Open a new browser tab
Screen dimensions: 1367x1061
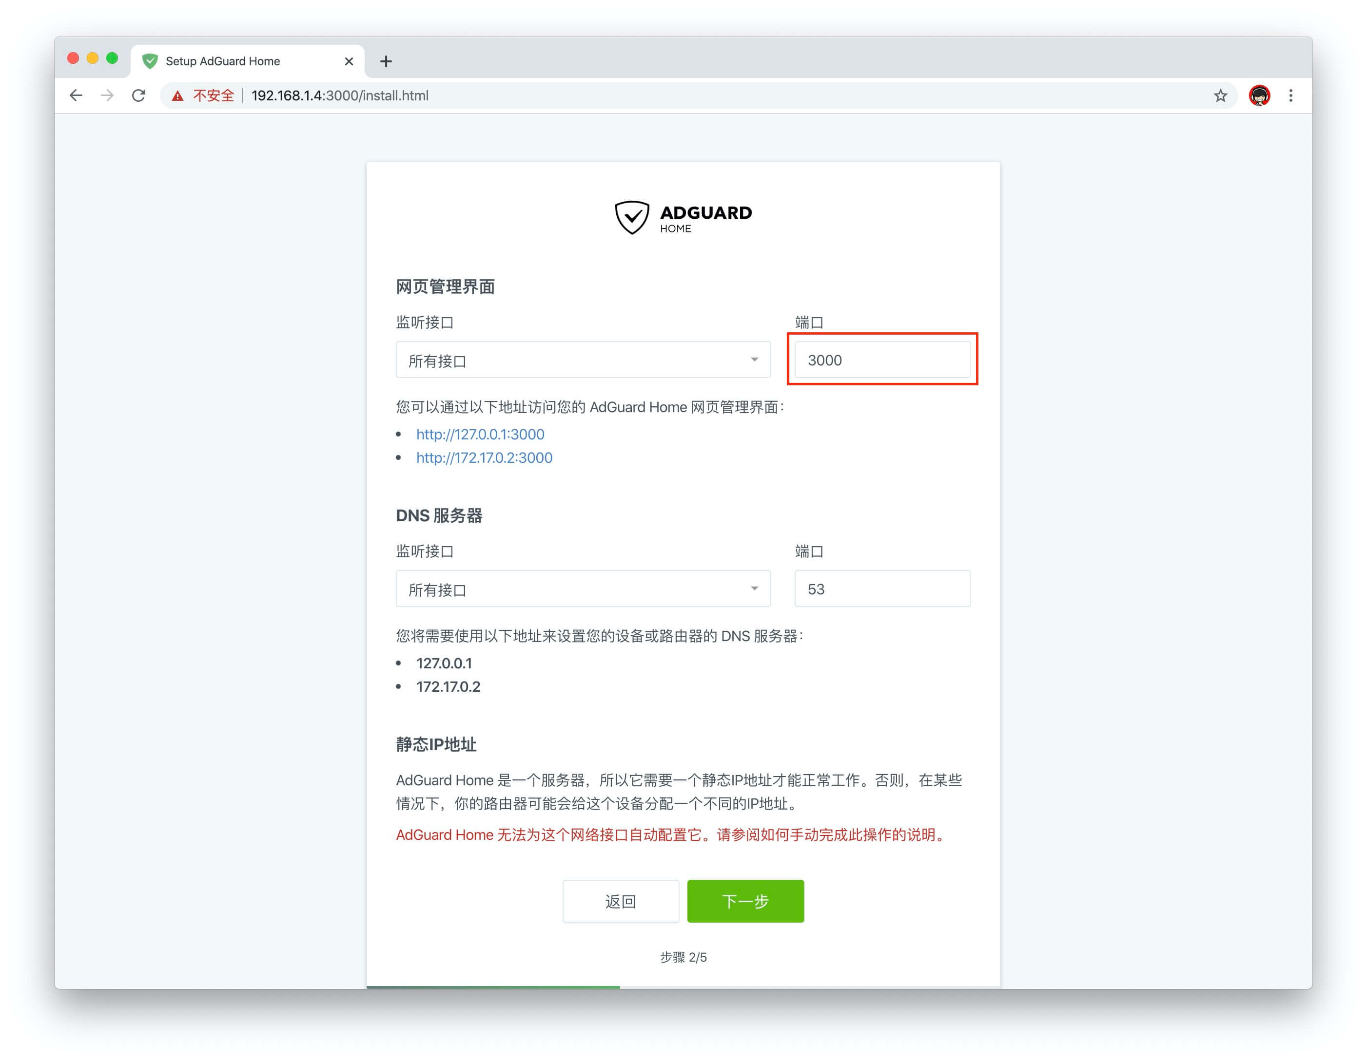pos(386,61)
